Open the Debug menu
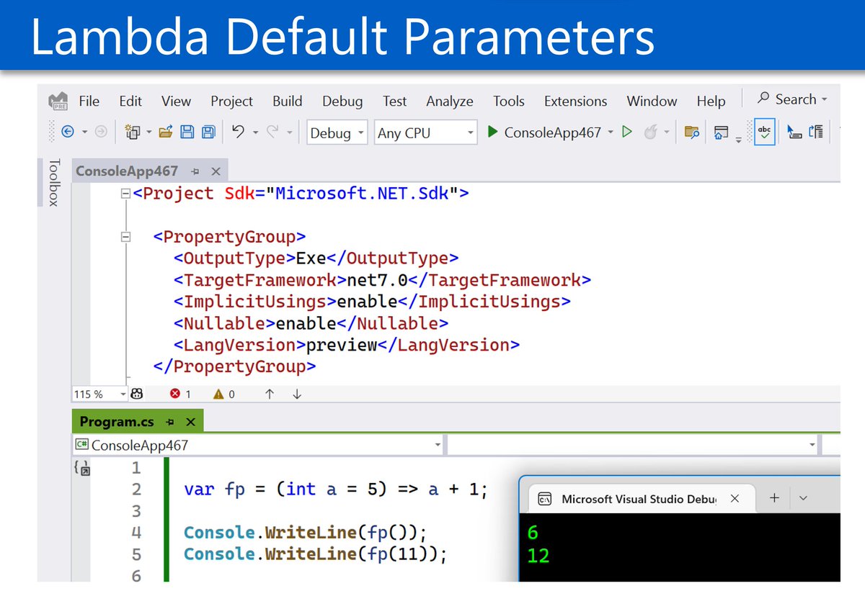Screen dimensions: 865x591 [x=342, y=101]
